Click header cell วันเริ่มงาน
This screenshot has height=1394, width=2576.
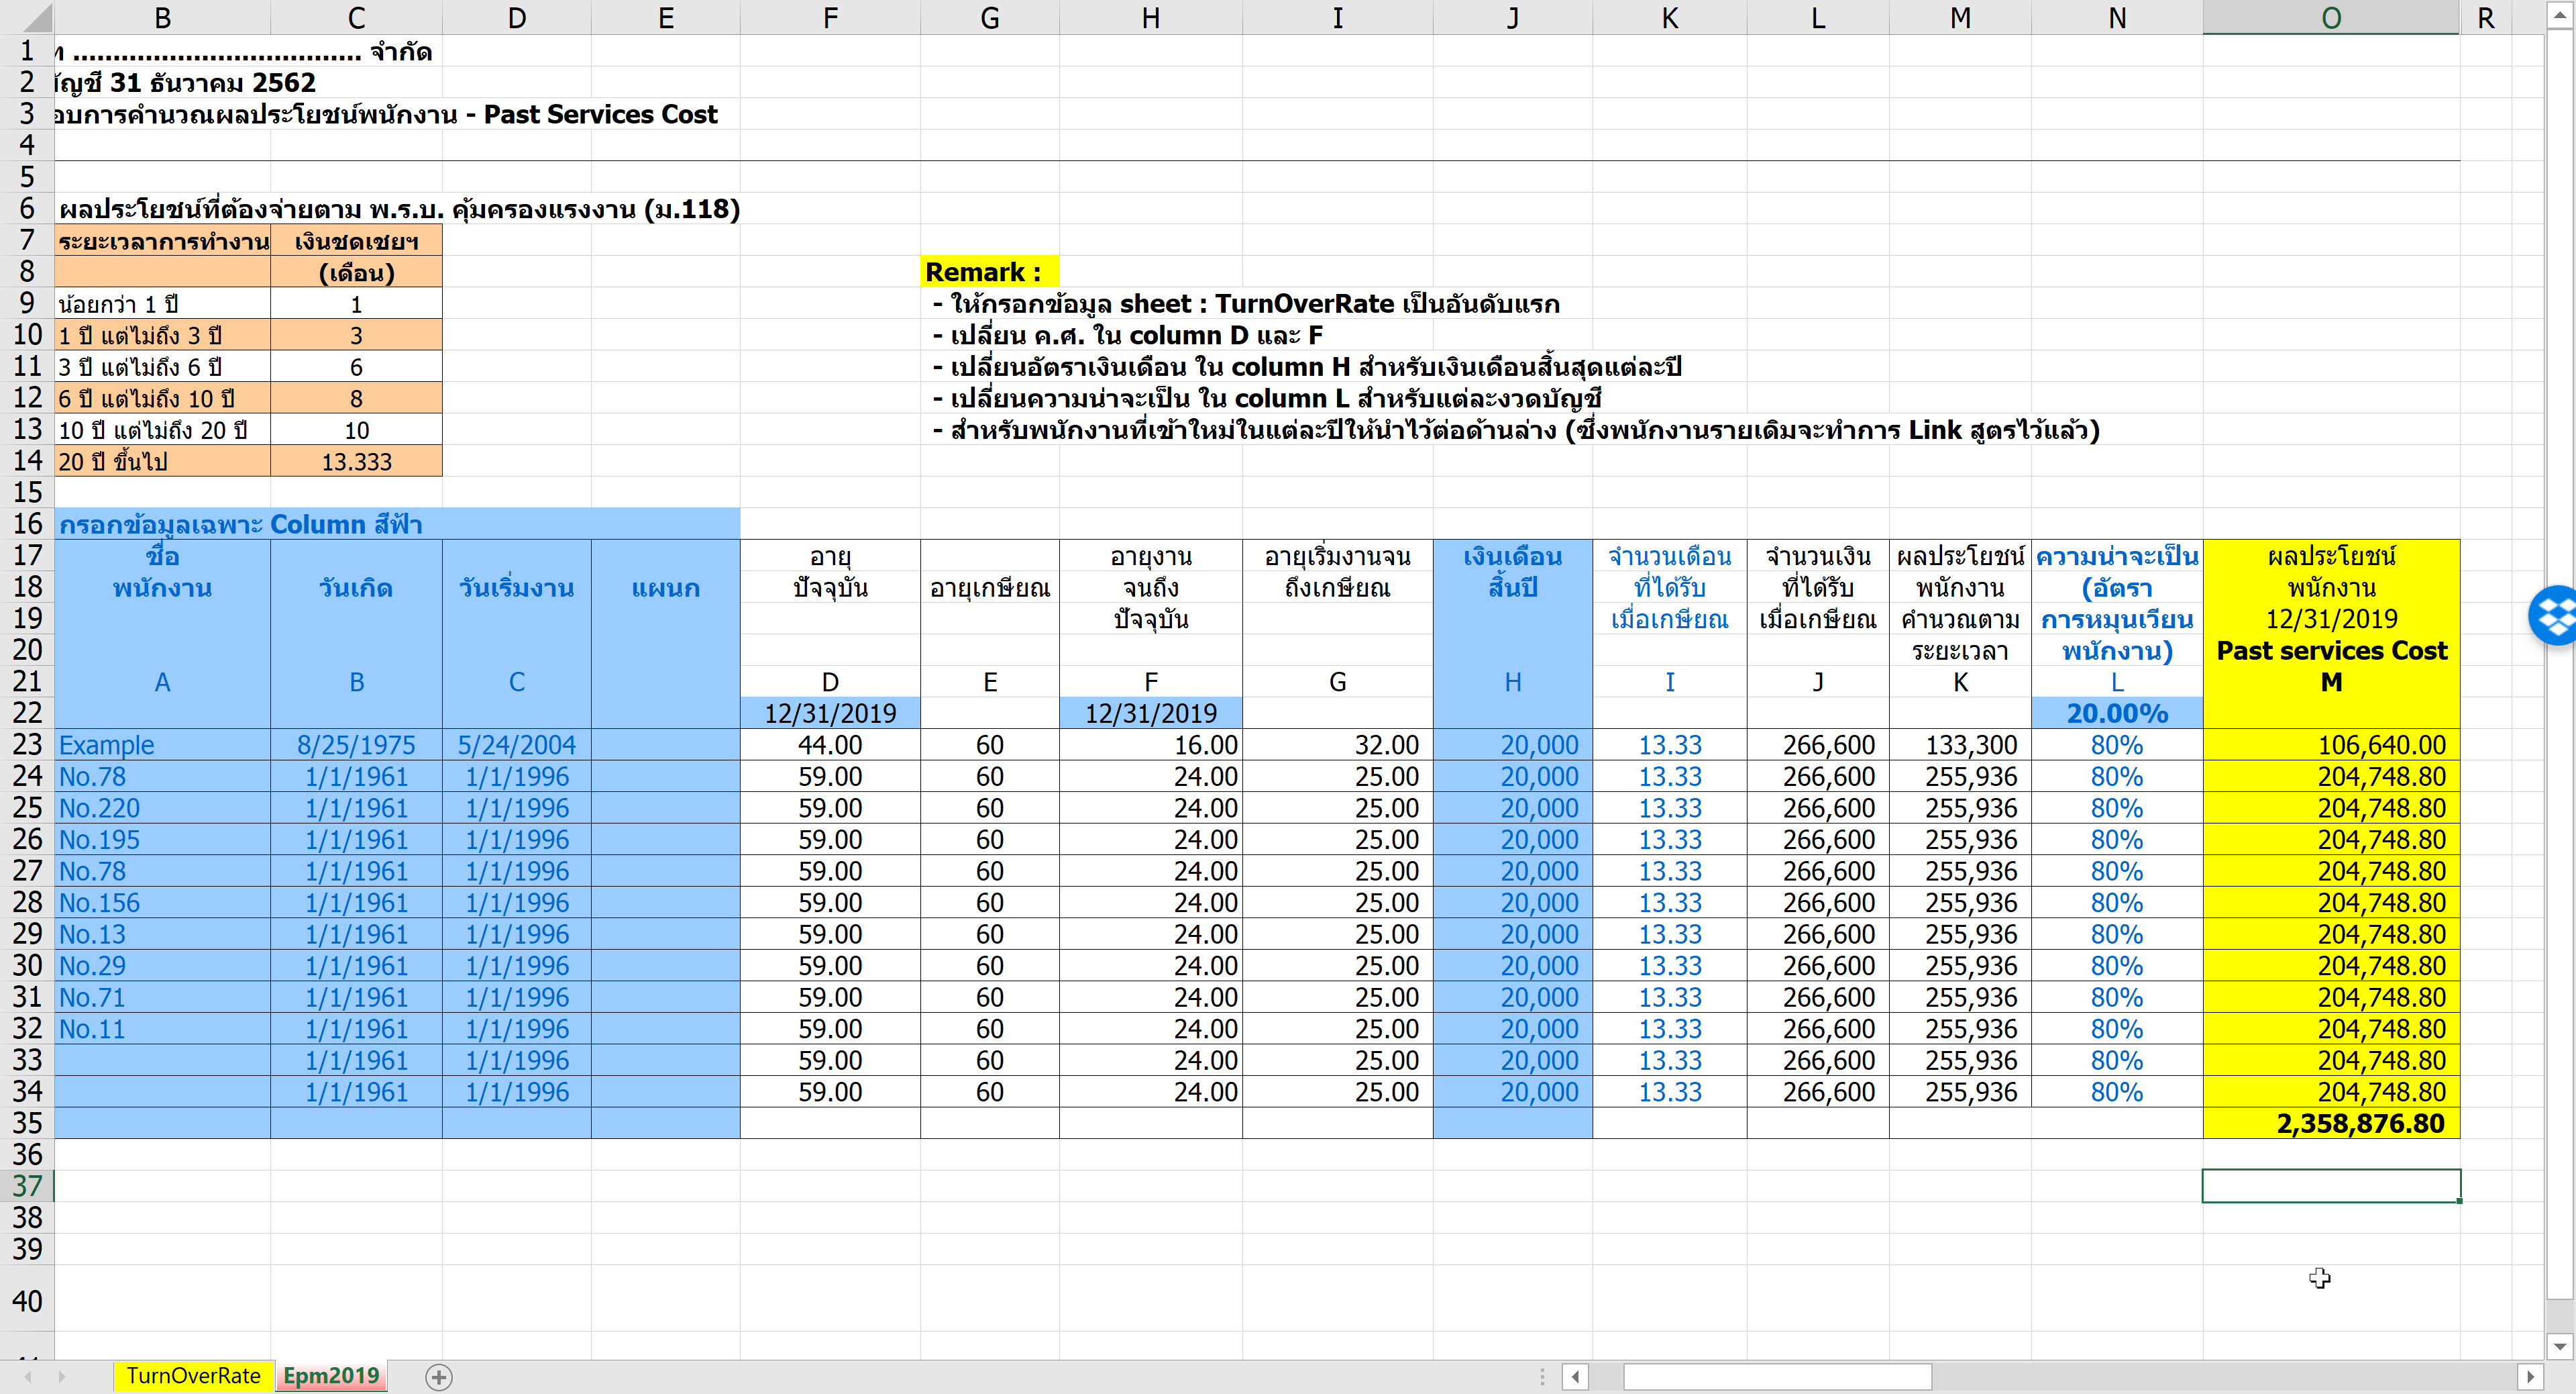click(x=516, y=587)
